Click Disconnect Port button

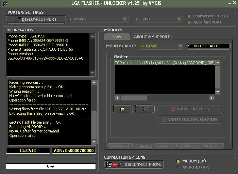[x=36, y=19]
